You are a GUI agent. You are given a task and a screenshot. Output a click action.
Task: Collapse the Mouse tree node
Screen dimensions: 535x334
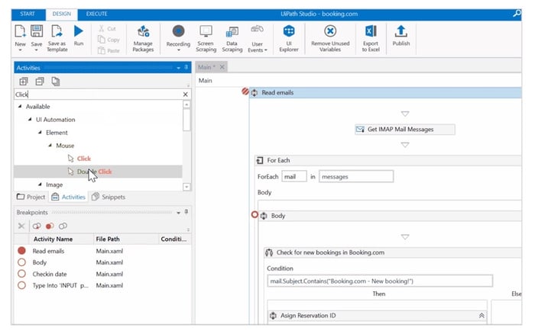pyautogui.click(x=50, y=146)
